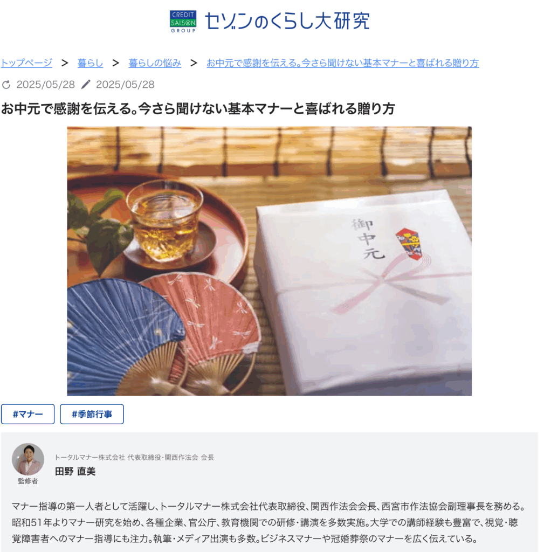Click the first breadcrumb chevron separator
The width and height of the screenshot is (544, 552).
pyautogui.click(x=65, y=63)
